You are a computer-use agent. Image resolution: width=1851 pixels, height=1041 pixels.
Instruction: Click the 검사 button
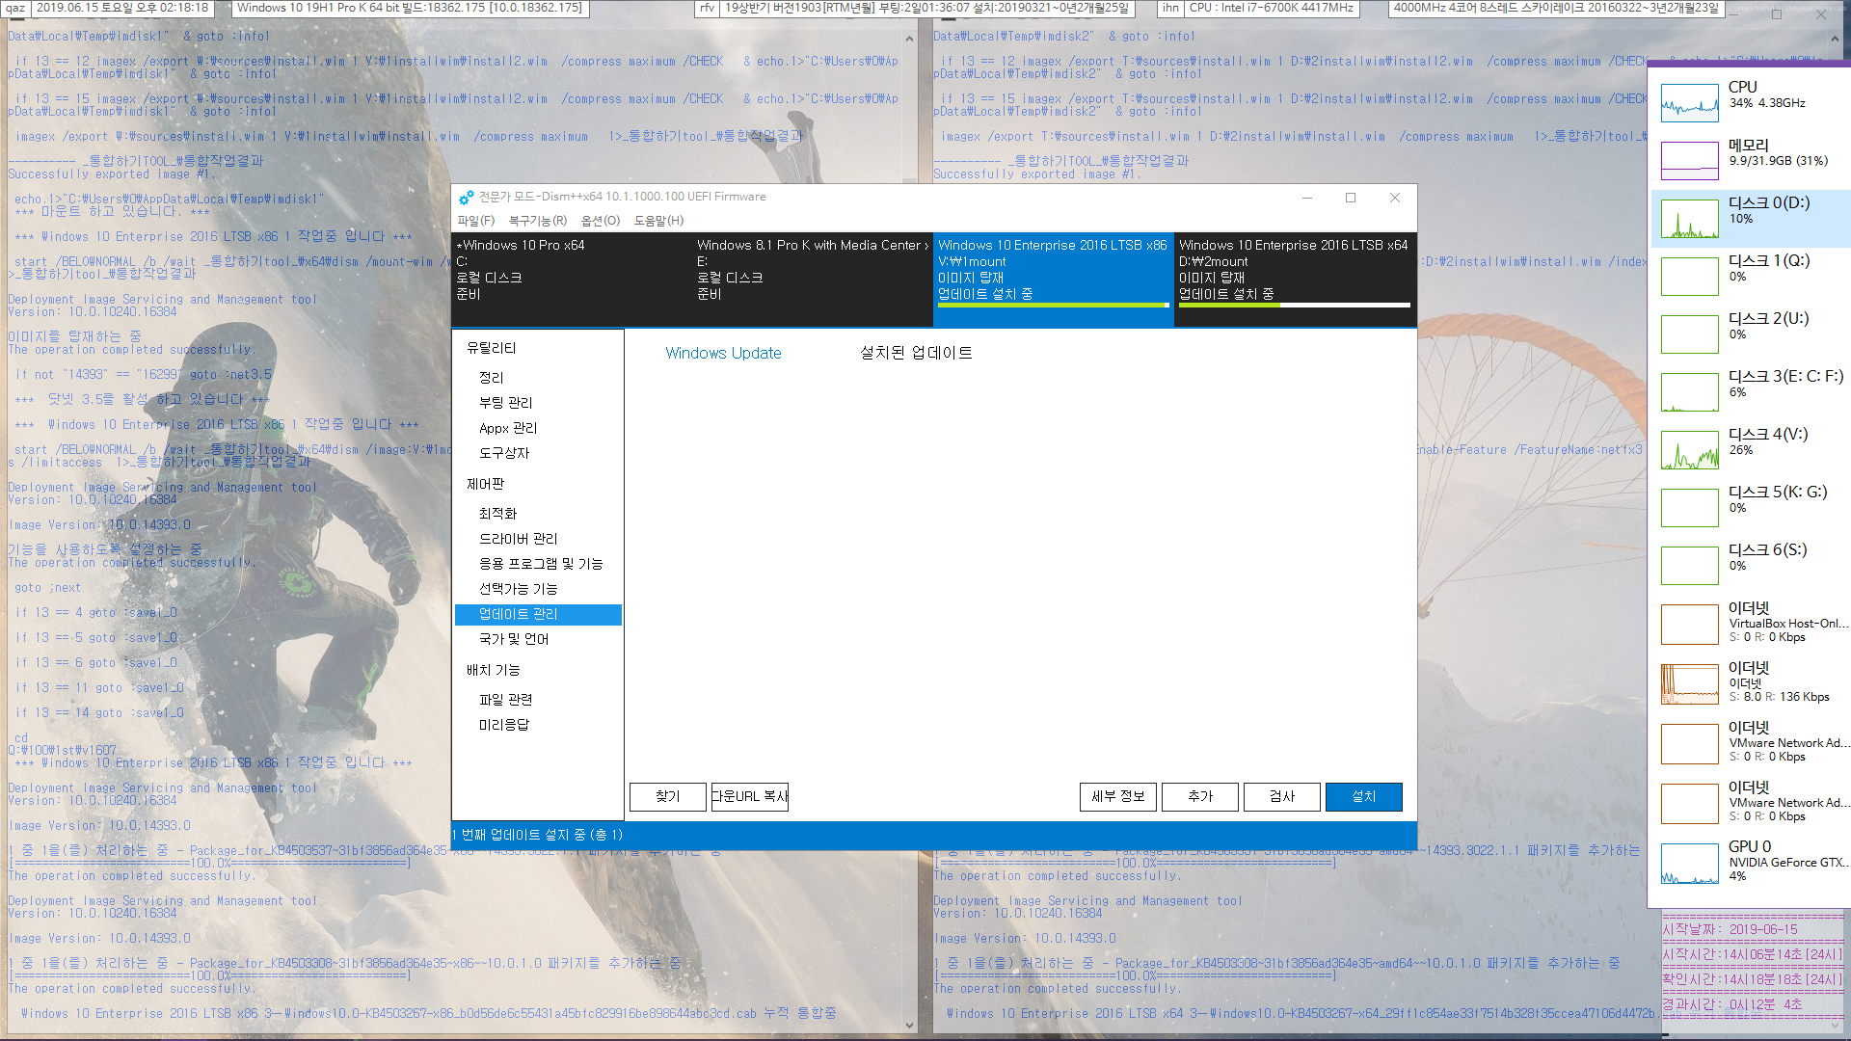(1281, 795)
